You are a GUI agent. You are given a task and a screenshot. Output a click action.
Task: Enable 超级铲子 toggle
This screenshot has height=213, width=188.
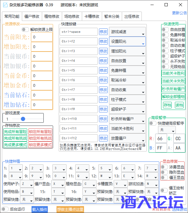pos(165,56)
